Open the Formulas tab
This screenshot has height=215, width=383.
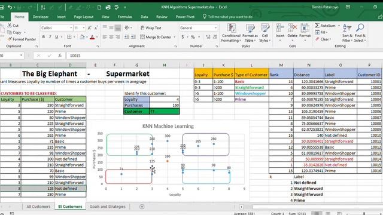125,17
